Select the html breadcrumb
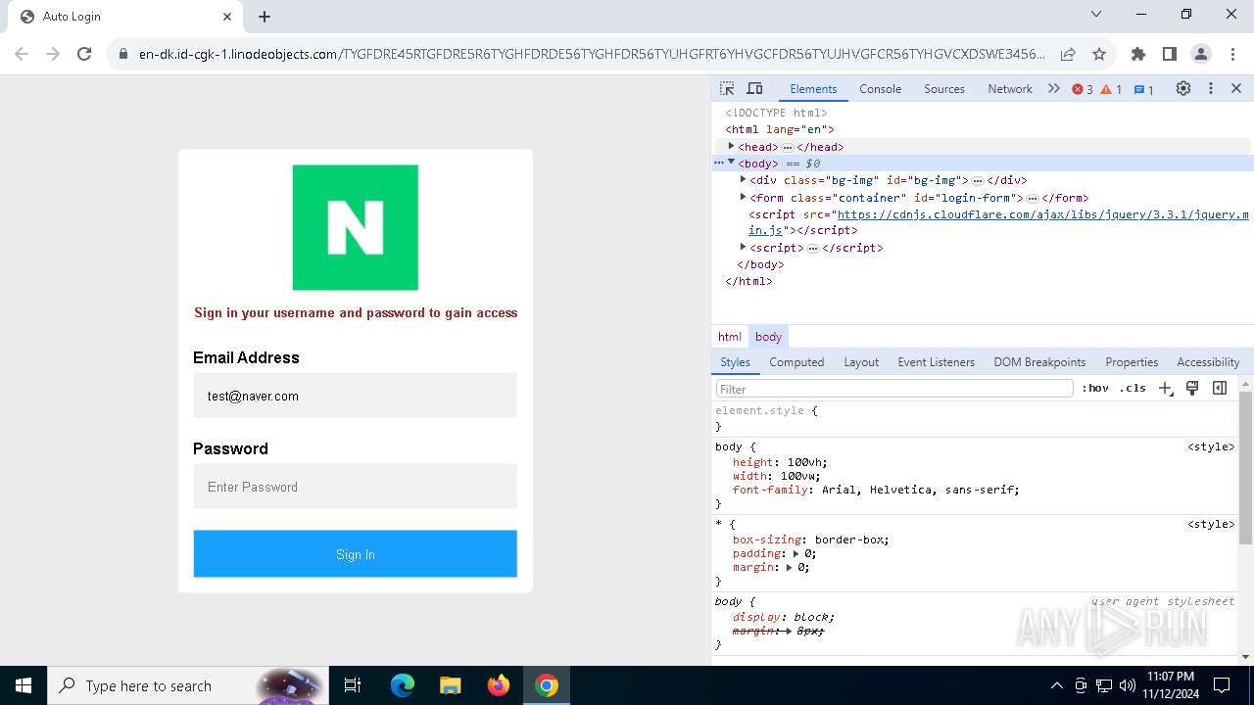Screen dimensions: 1254x705 coord(730,337)
